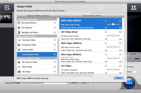
Task: Adjust FLV Video quality slider
Action: tap(113, 69)
